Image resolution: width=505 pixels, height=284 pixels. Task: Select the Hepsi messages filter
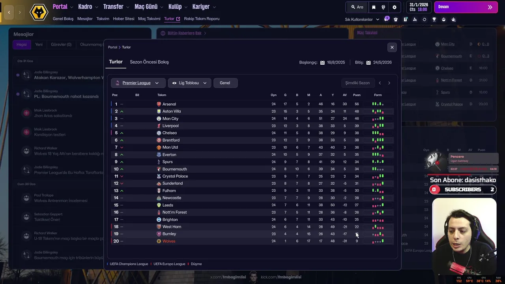click(x=22, y=45)
